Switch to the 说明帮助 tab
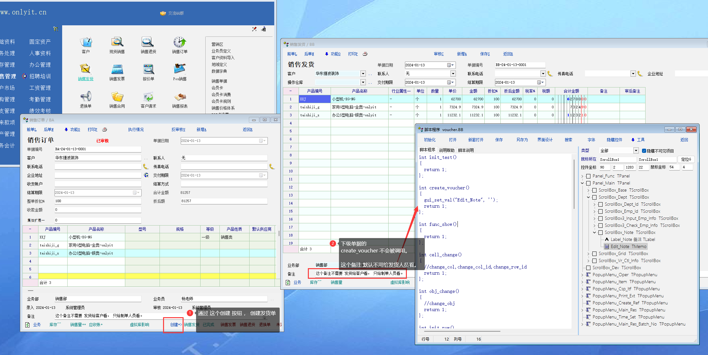Image resolution: width=708 pixels, height=355 pixels. 447,150
